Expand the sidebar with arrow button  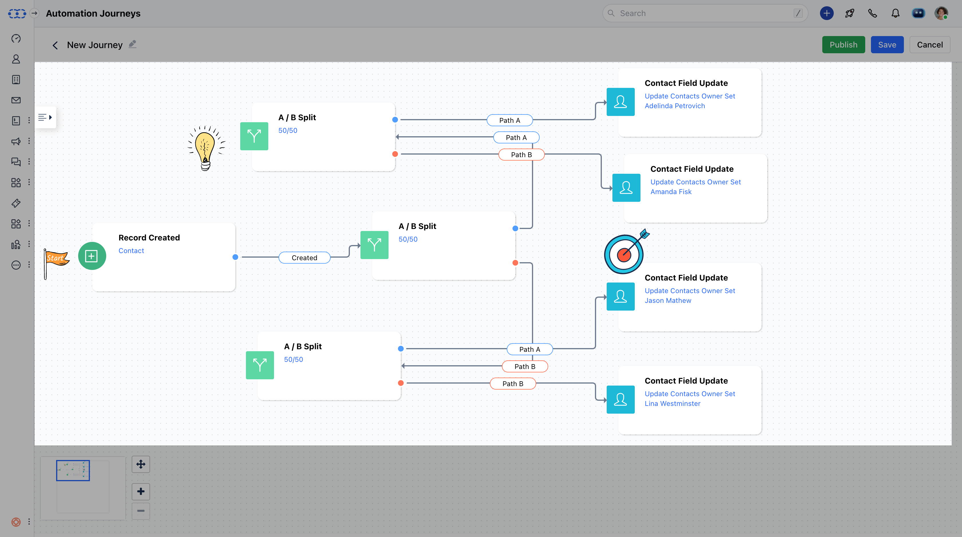34,13
